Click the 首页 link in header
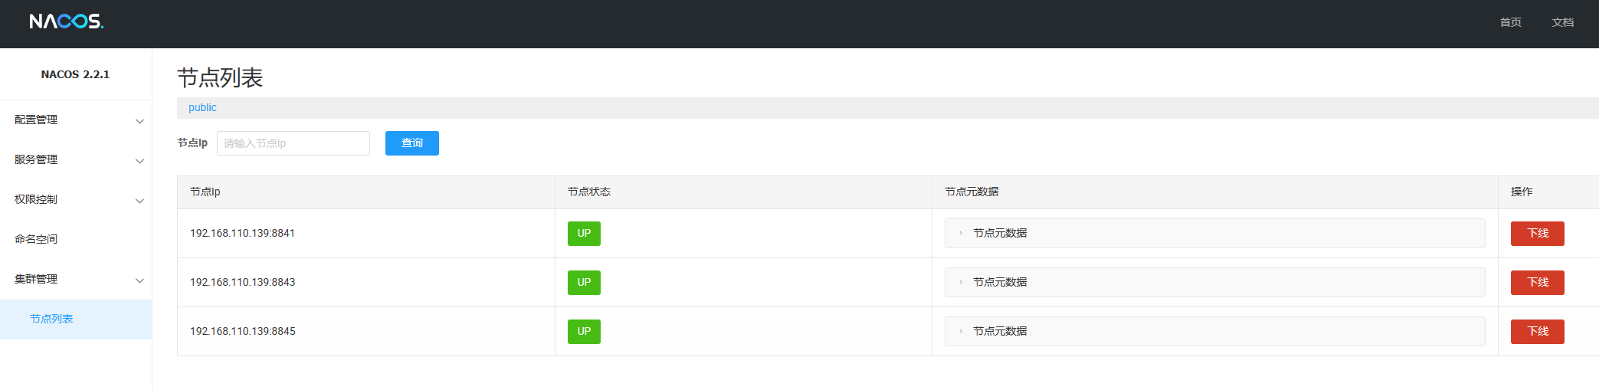The image size is (1599, 390). [1510, 22]
